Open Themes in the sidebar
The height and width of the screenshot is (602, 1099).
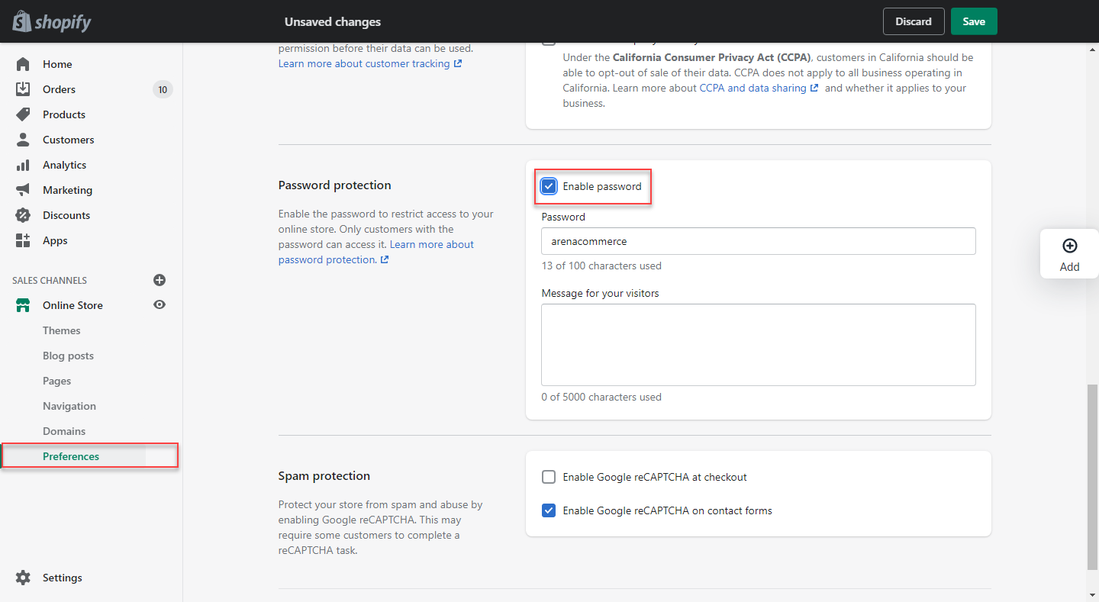coord(61,330)
